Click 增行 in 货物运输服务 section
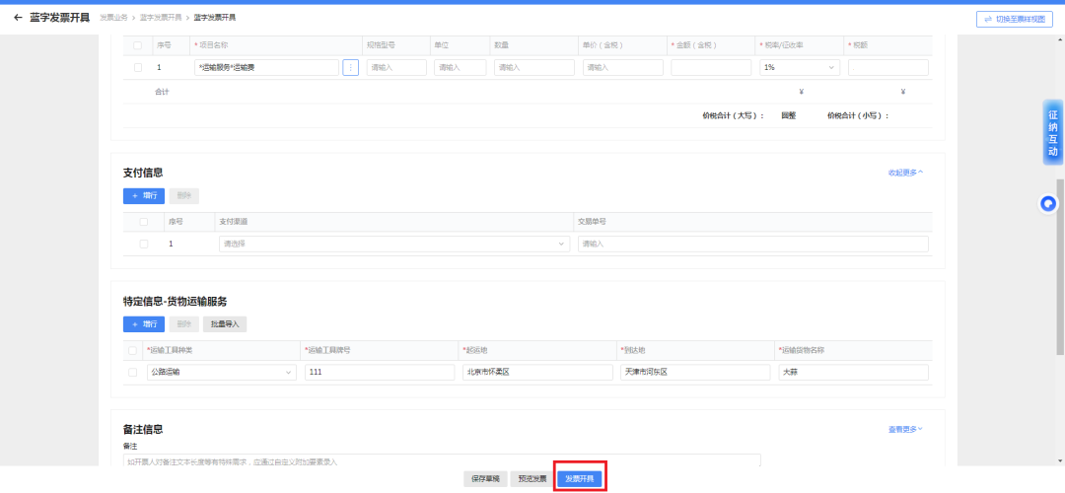 [143, 324]
